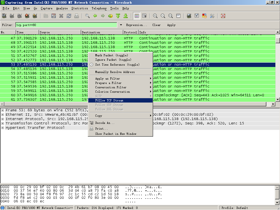
Task: Apply the display filter
Action: pos(171,25)
